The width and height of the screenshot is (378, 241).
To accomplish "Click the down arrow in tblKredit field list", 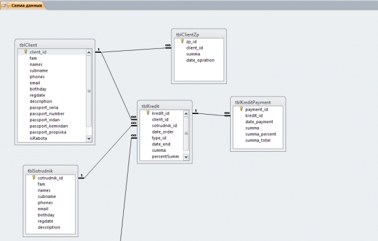I will click(186, 157).
